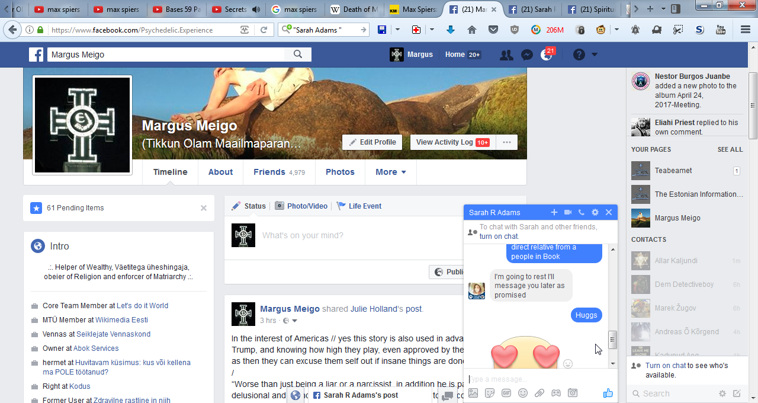
Task: Open the friend requests icon
Action: (x=506, y=55)
